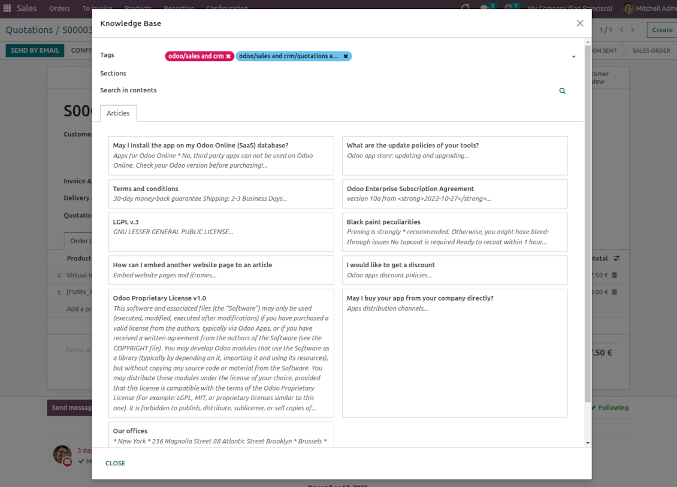Click the Send by Email button

35,50
